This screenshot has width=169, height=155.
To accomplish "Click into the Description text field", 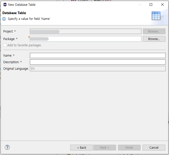I will [x=98, y=62].
